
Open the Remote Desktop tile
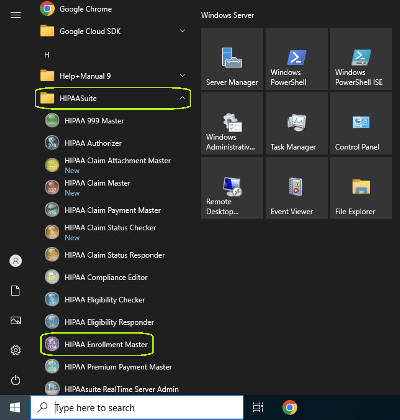(232, 188)
